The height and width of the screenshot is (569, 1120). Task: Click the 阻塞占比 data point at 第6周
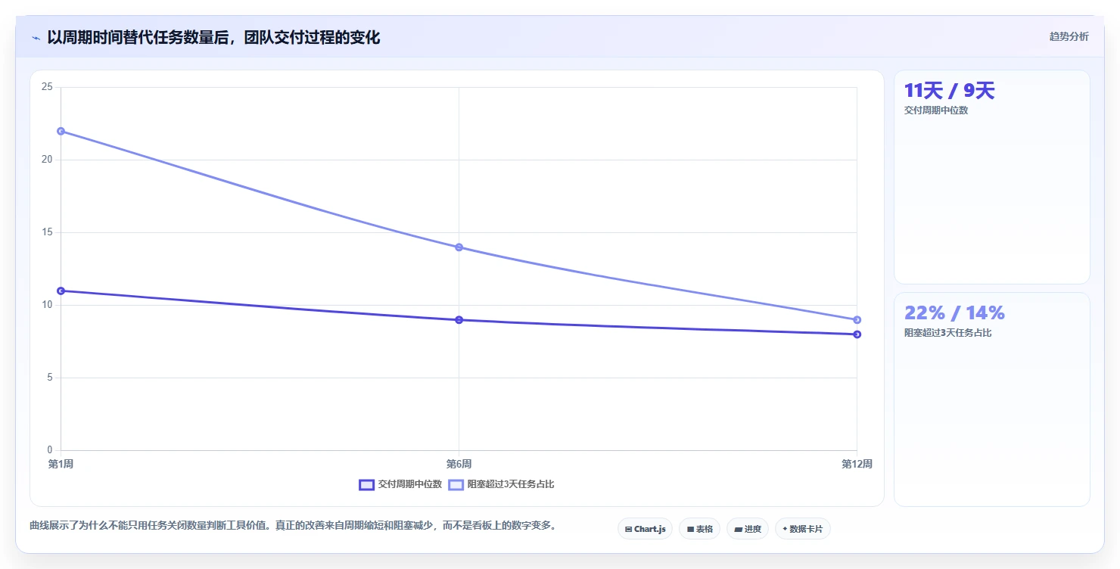click(459, 247)
